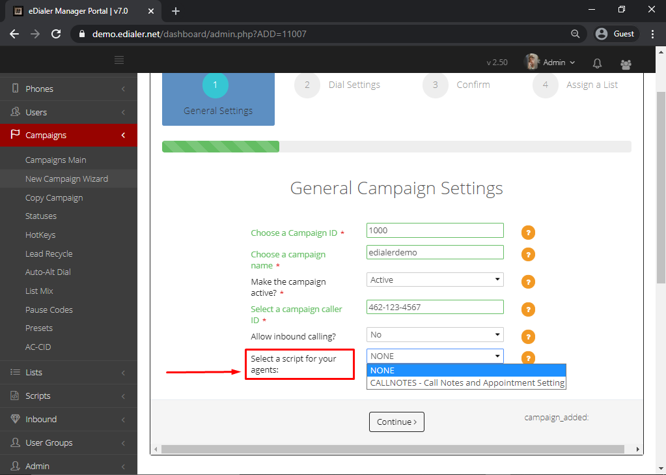
Task: Click the user group icon in header
Action: click(x=626, y=64)
